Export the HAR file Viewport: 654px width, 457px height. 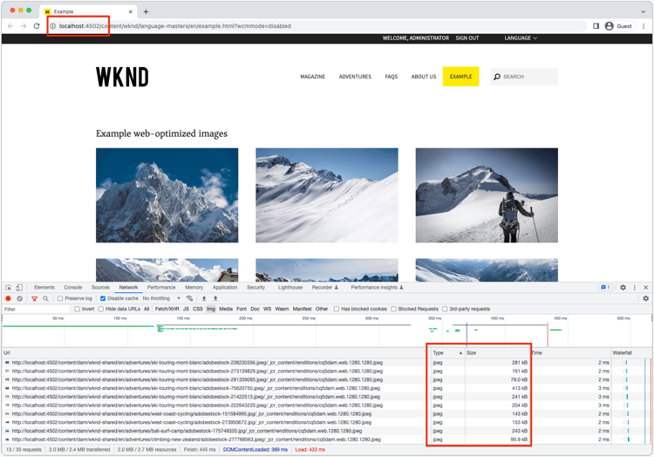(215, 298)
